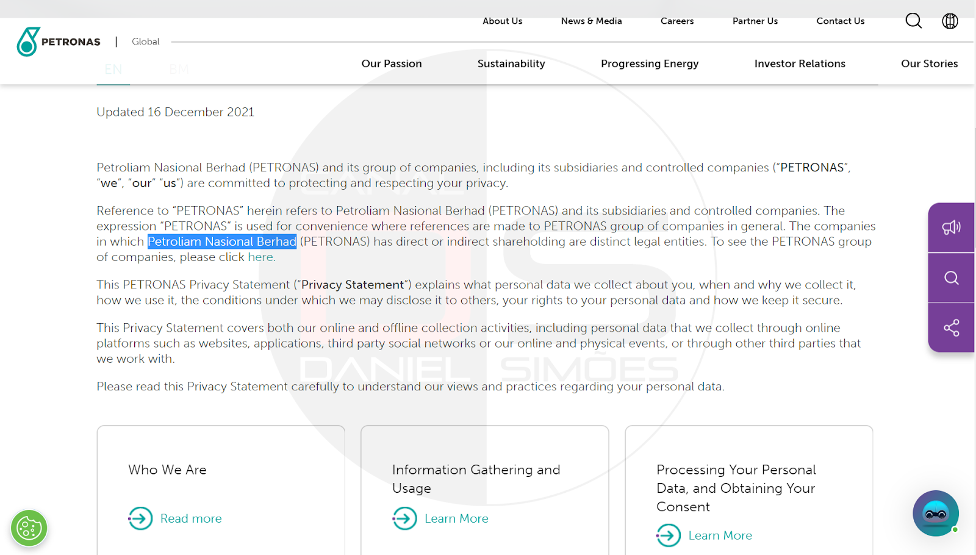The image size is (976, 555).
Task: Open the chatbot assistant icon
Action: pos(936,513)
